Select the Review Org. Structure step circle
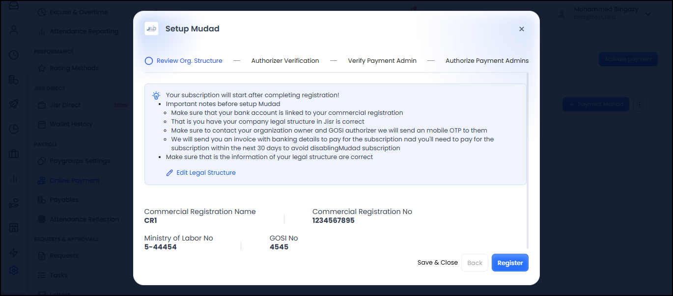 149,61
